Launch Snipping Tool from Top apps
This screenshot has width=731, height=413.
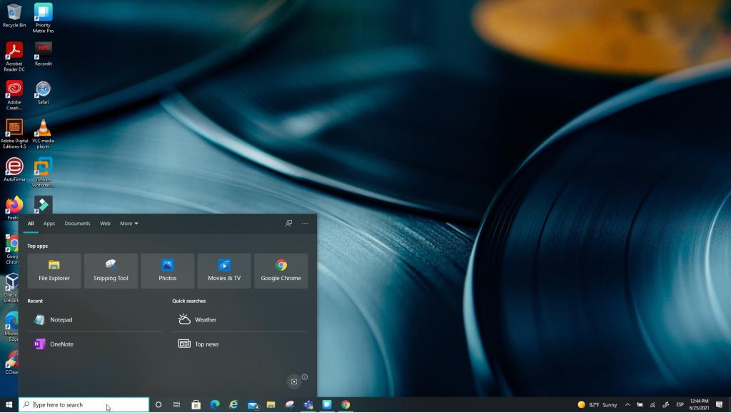pyautogui.click(x=111, y=271)
